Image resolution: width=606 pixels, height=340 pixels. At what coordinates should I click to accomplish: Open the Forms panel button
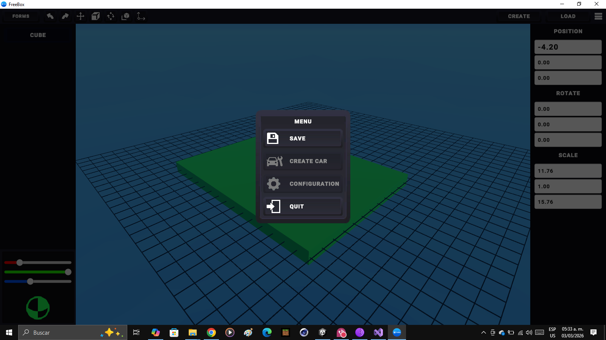(21, 16)
